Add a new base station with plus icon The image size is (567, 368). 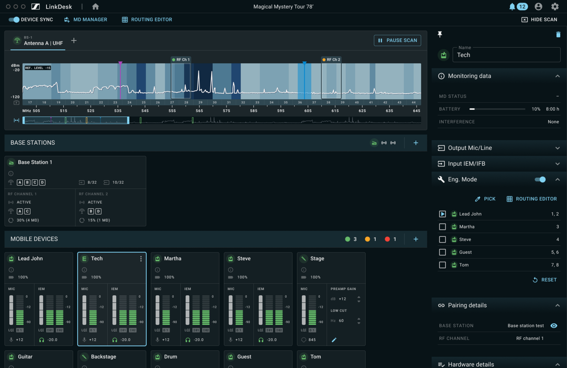coord(416,143)
